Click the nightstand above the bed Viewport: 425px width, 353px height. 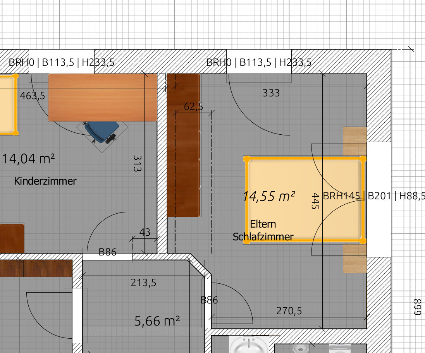tap(354, 141)
